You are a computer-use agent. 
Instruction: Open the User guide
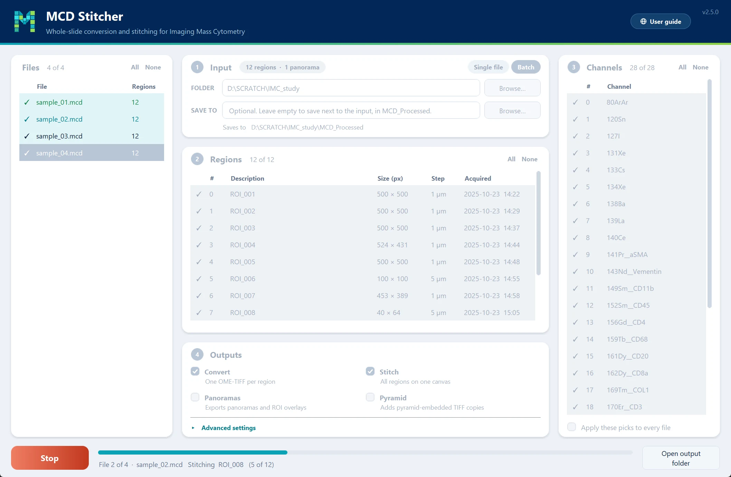coord(661,21)
